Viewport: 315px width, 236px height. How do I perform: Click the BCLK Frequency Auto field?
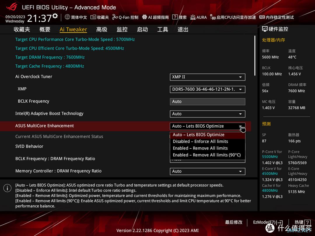(x=208, y=102)
